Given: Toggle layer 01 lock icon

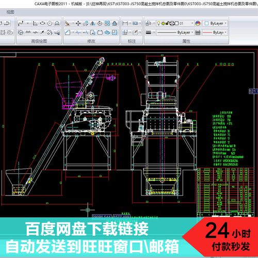Looking at the screenshot, I should point(167,23).
